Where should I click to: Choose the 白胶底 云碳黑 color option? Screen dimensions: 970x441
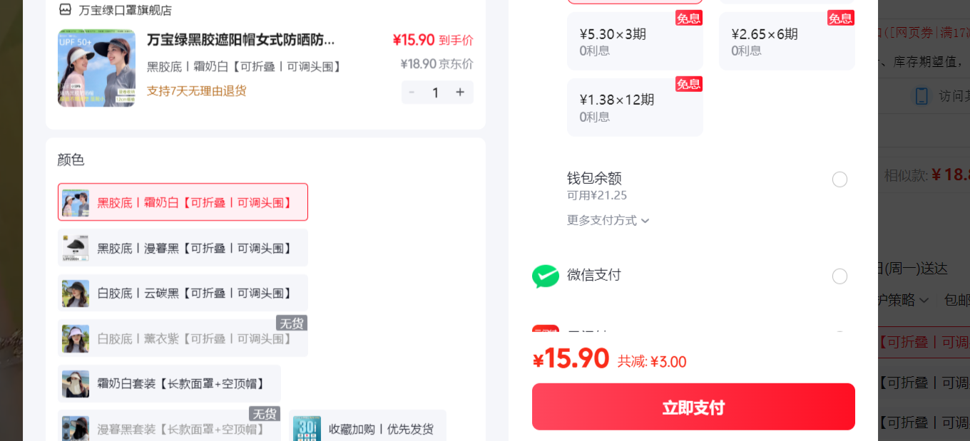(x=183, y=294)
